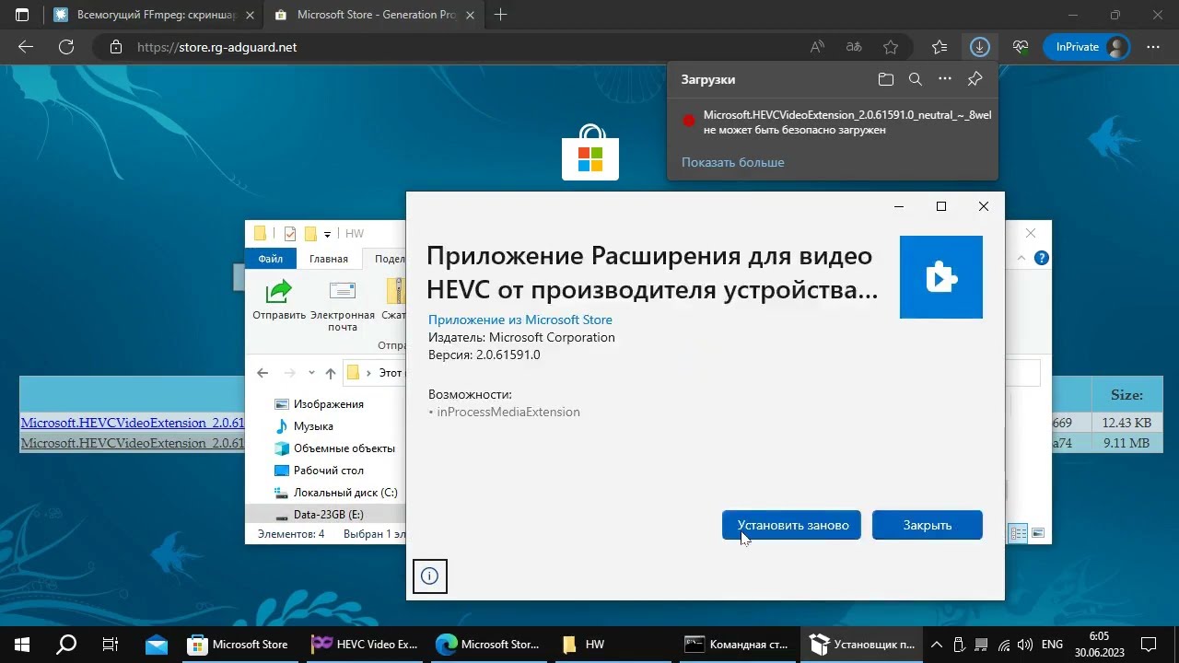Open second Microsoft.HEVCVideoExtension link on page
This screenshot has height=663, width=1179.
coord(132,443)
